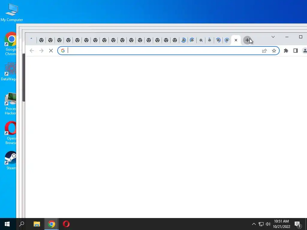
Task: Switch to the tab just left of active tab
Action: click(x=227, y=40)
